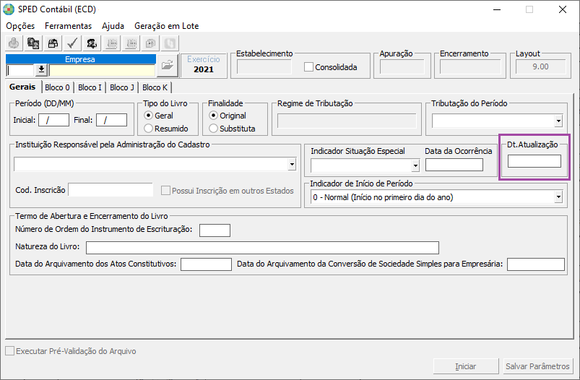Expand the Instituição Responsável dropdown
Image resolution: width=580 pixels, height=380 pixels.
(293, 164)
